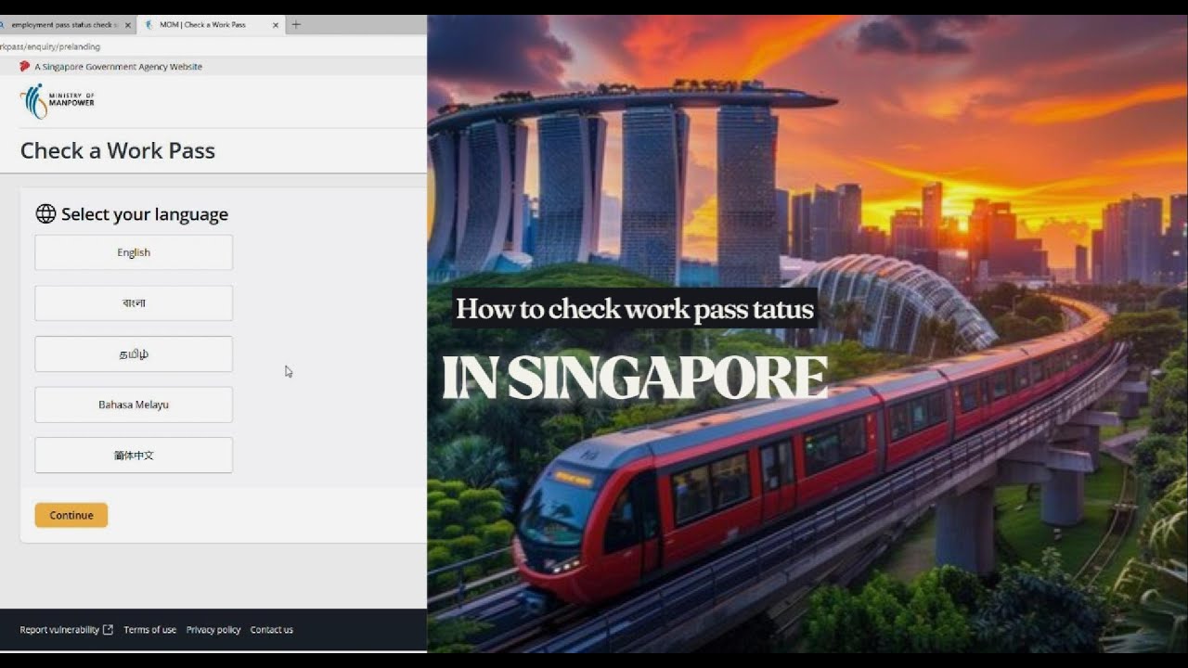Select the தமிழ் language option

click(x=134, y=354)
